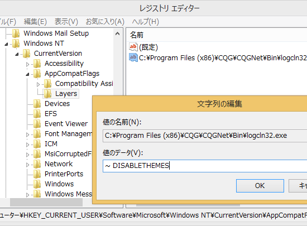
Task: Select the EFS key label
Action: click(x=51, y=114)
